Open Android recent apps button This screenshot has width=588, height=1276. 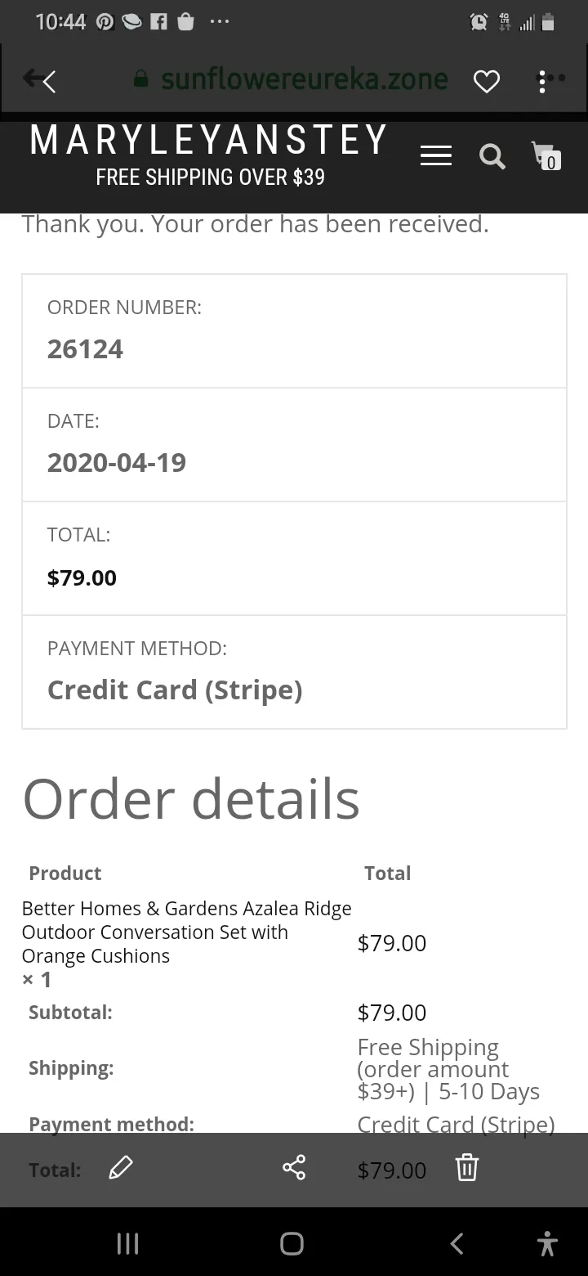click(x=128, y=1243)
